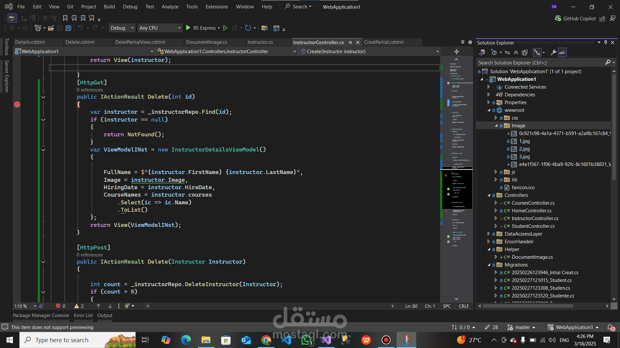This screenshot has height=348, width=620.
Task: Select InstructorController.cs in Solution Explorer
Action: pos(535,218)
